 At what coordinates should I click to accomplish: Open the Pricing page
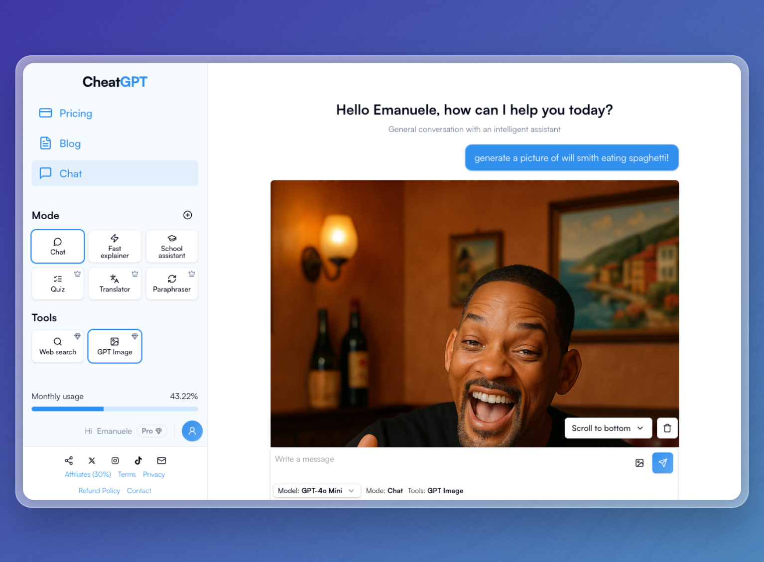click(115, 114)
